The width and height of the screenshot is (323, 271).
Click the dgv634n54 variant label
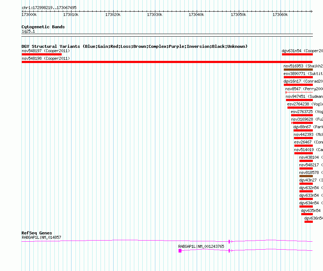[x=311, y=203]
